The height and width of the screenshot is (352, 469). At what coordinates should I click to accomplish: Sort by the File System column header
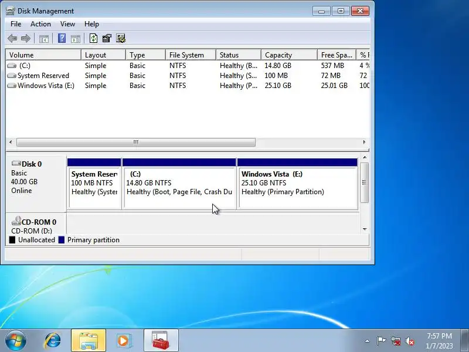point(191,55)
